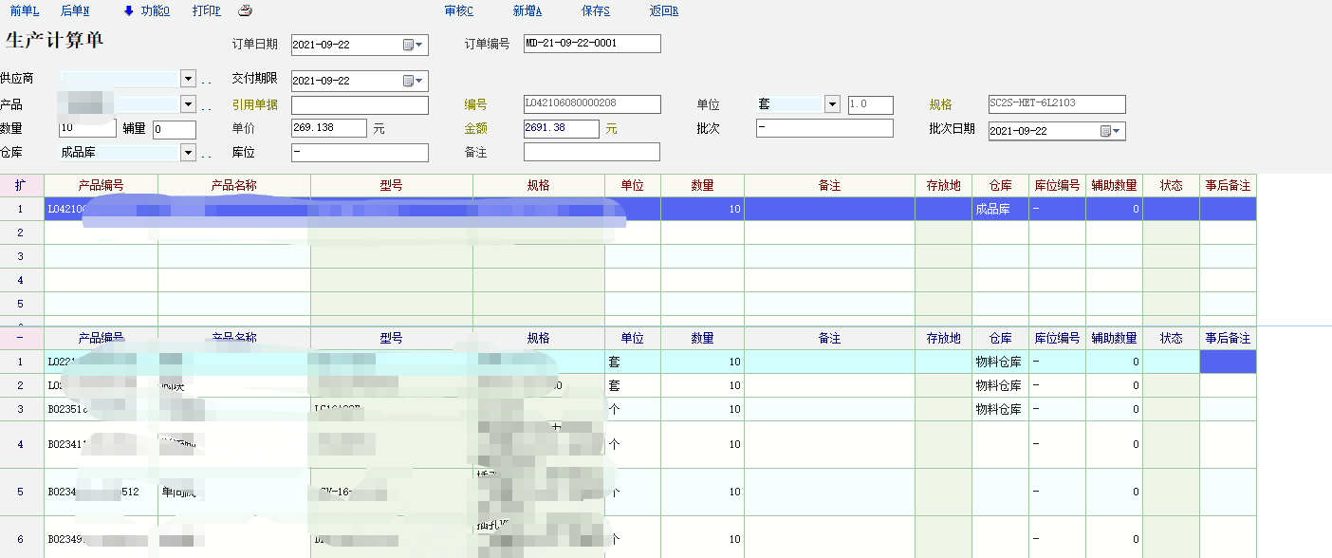Open the 批次日期 calendar picker icon
The image size is (1332, 558).
[x=1105, y=131]
